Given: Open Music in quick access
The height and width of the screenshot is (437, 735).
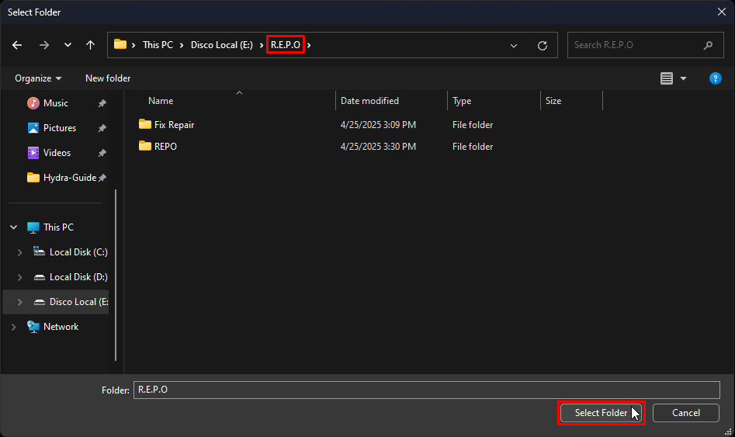Looking at the screenshot, I should 56,103.
